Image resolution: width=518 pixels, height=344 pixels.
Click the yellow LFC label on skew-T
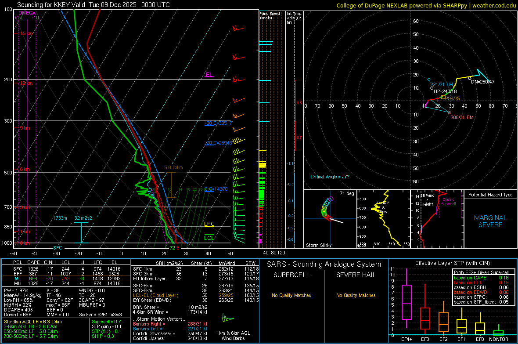tap(209, 224)
